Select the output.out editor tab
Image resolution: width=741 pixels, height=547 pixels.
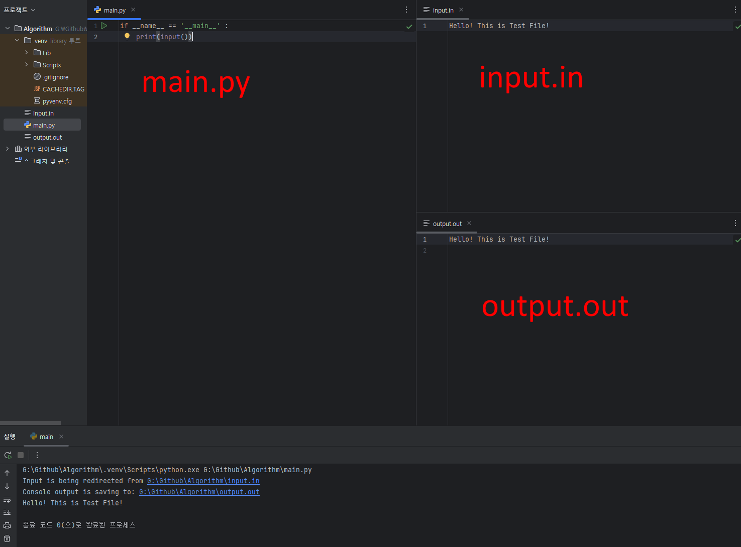[x=447, y=224]
